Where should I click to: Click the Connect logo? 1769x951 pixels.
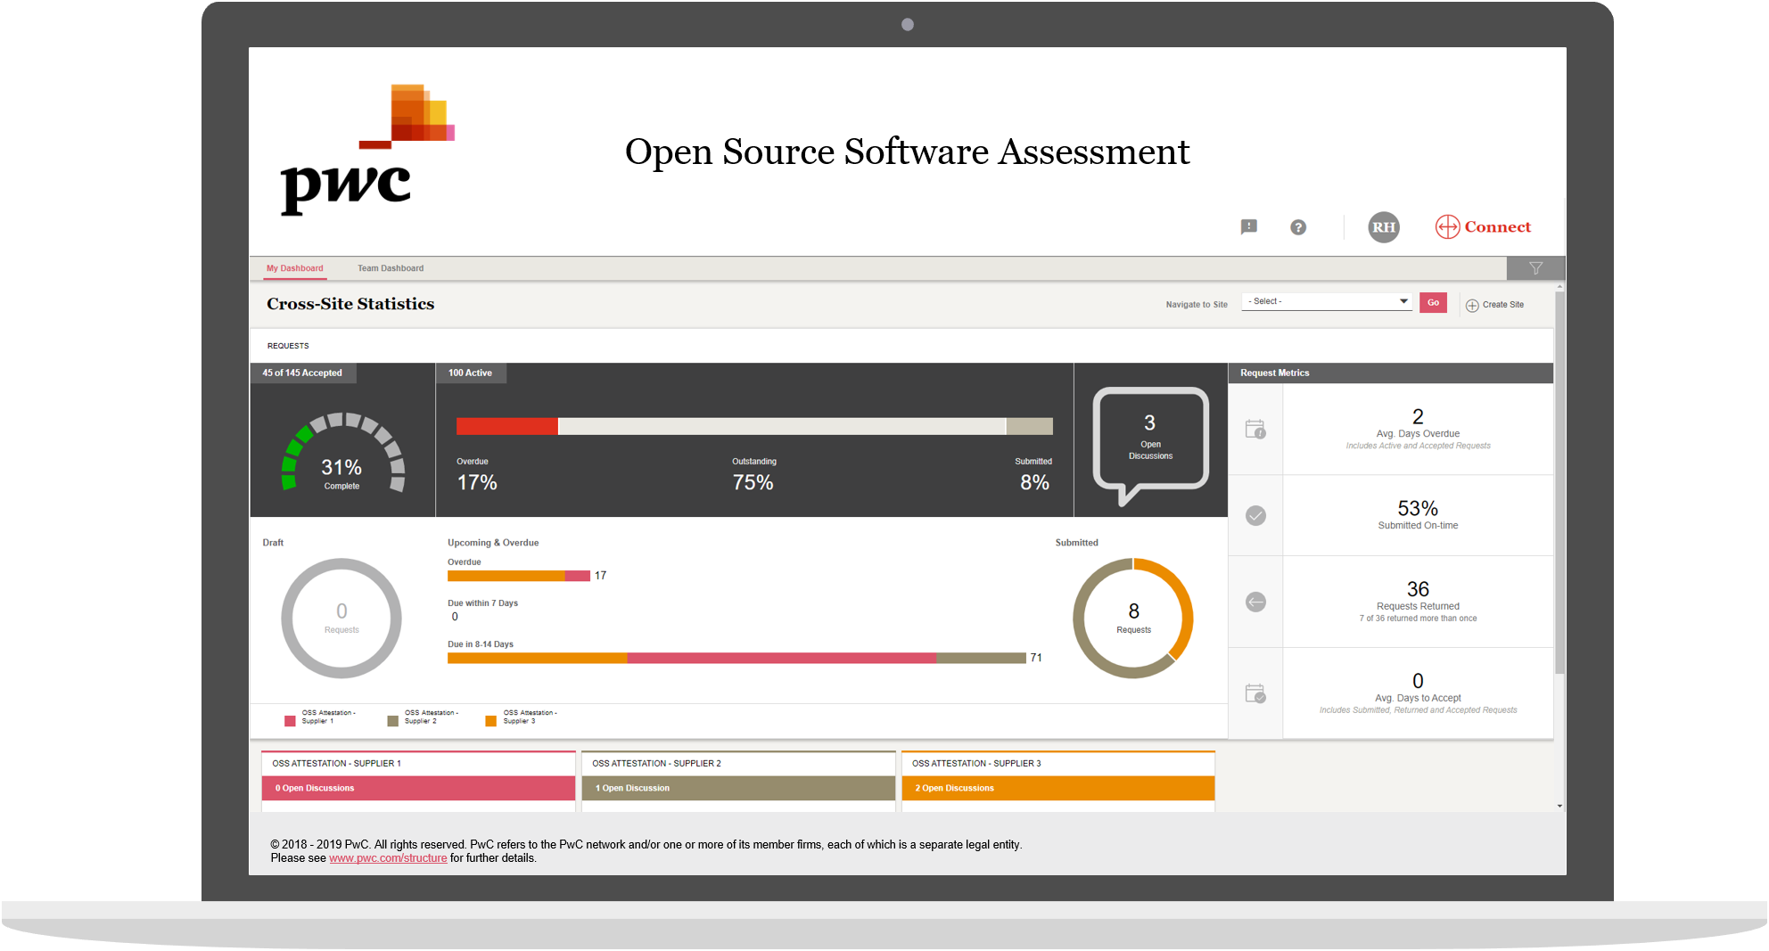1483,227
